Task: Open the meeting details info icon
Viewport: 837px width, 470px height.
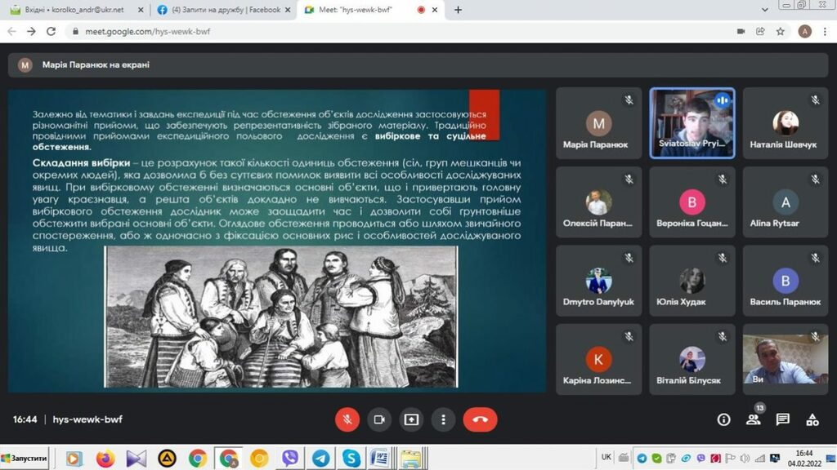Action: [x=723, y=419]
